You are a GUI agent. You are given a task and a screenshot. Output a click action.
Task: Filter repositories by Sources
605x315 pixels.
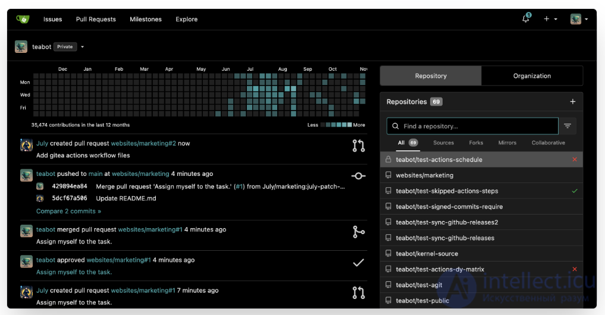tap(443, 143)
